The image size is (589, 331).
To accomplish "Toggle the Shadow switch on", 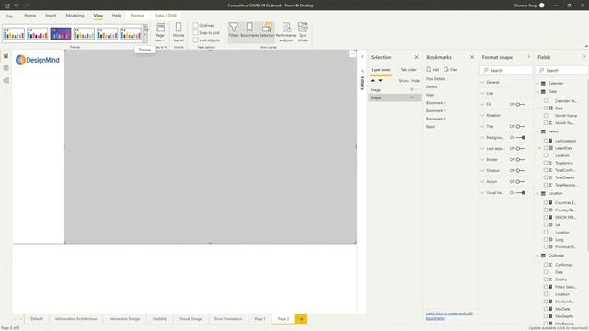I will pyautogui.click(x=520, y=171).
